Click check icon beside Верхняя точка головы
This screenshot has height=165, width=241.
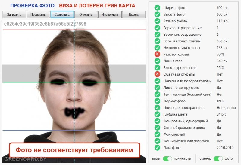coord(157,41)
